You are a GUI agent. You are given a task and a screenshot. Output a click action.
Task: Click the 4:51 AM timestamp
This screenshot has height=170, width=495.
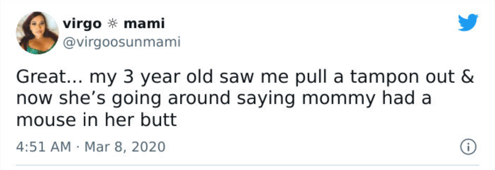coord(43,147)
